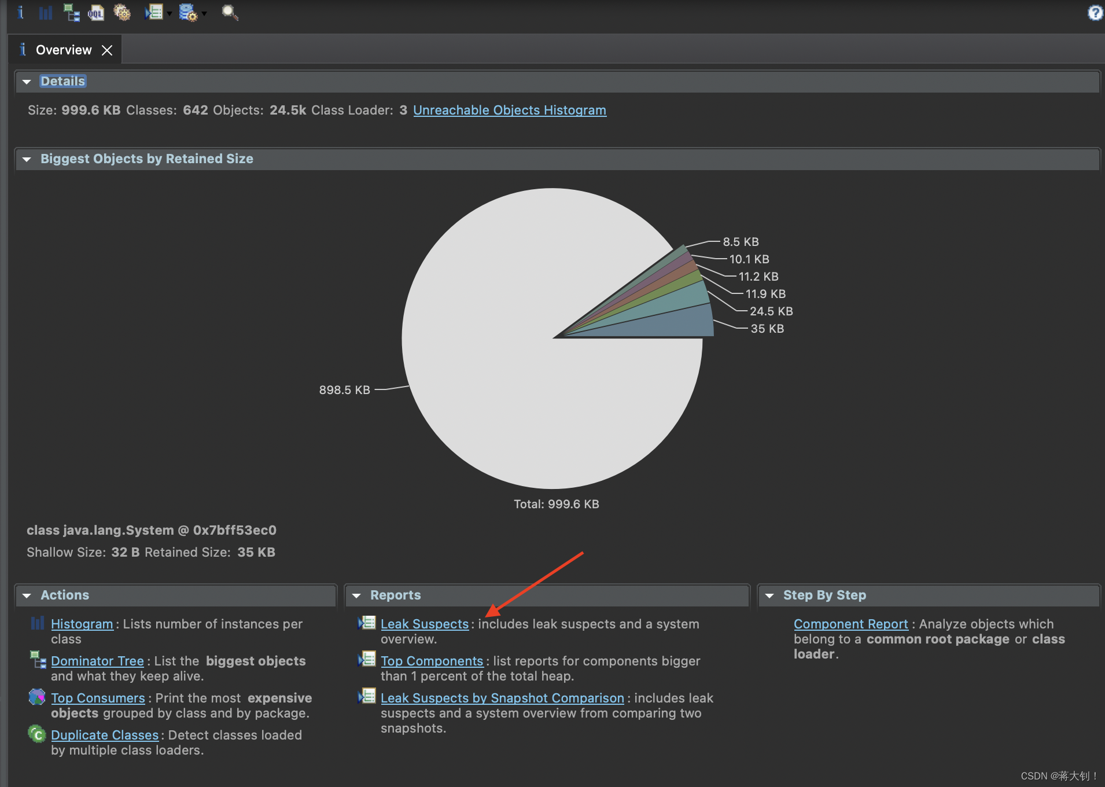This screenshot has height=787, width=1105.
Task: Click the green C icon beside Duplicate Classes
Action: pyautogui.click(x=37, y=734)
